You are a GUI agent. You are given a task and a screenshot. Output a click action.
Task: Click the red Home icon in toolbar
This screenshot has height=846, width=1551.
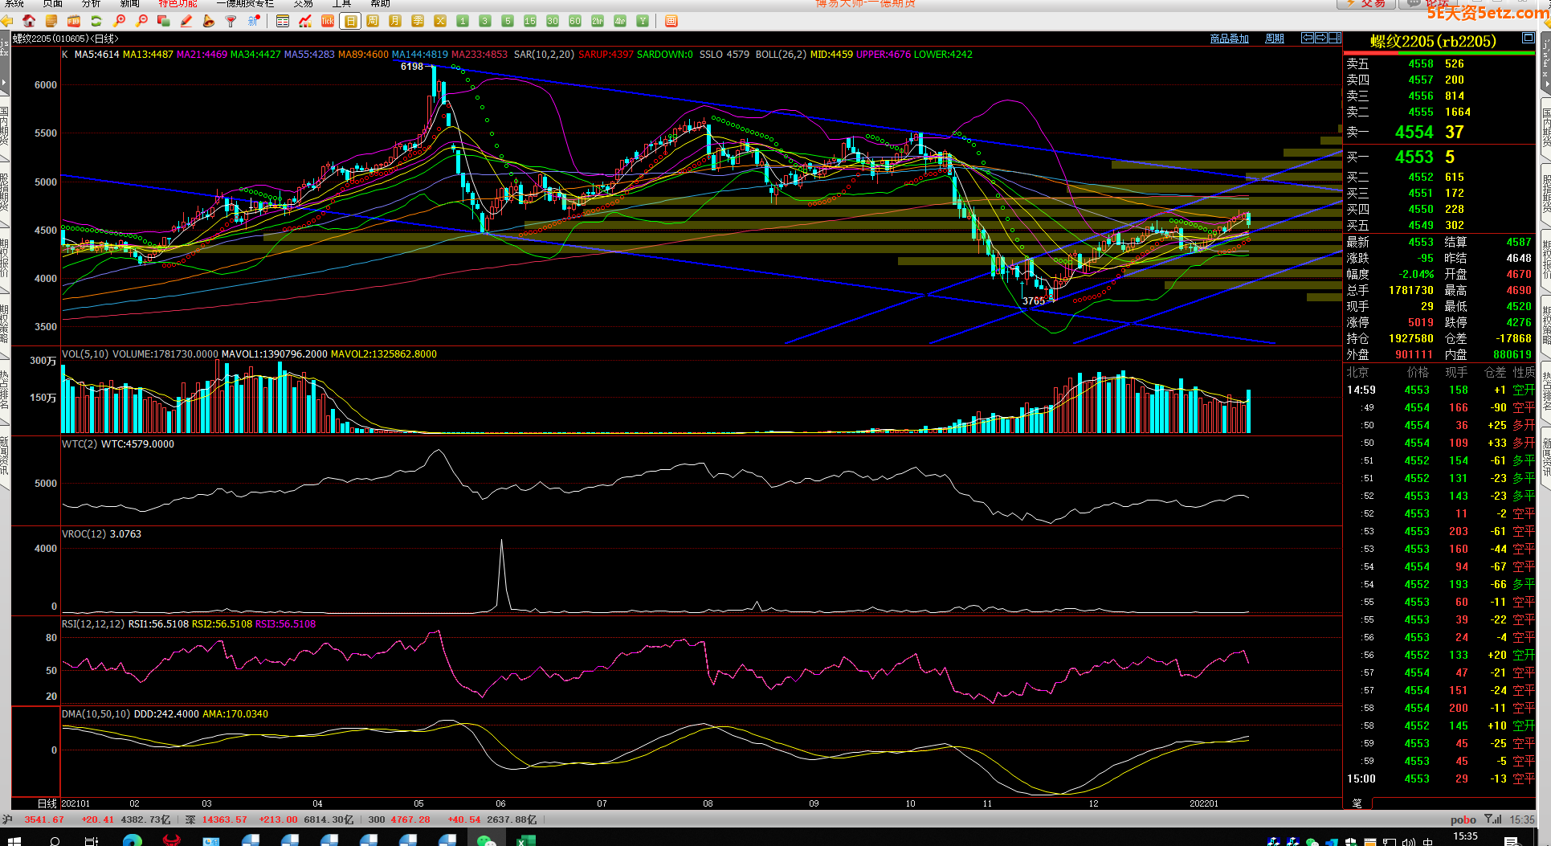click(x=29, y=21)
